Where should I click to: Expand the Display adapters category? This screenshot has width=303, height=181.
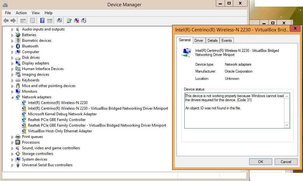(12, 63)
